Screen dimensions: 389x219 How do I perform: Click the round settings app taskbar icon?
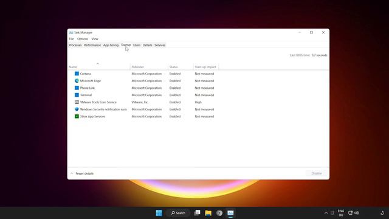click(x=219, y=213)
